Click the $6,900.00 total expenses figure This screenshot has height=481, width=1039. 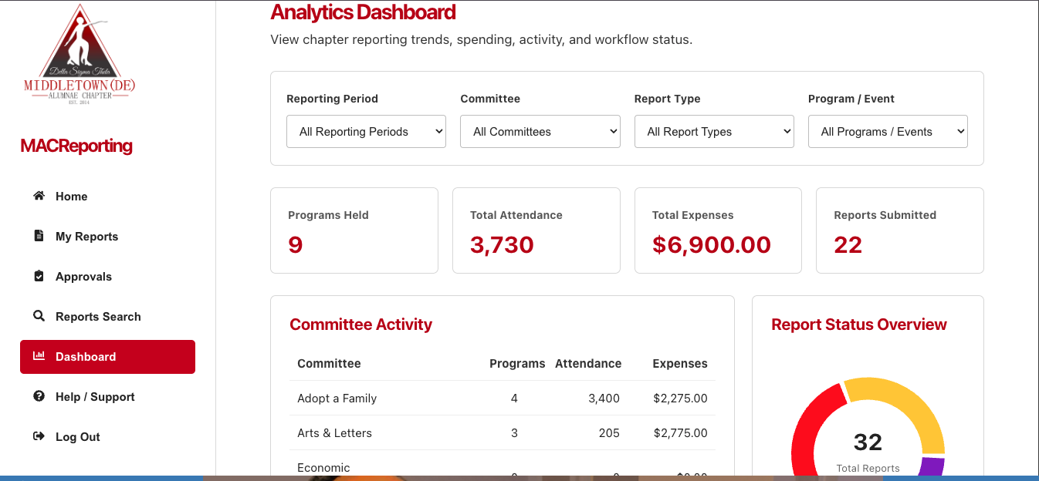pyautogui.click(x=711, y=245)
